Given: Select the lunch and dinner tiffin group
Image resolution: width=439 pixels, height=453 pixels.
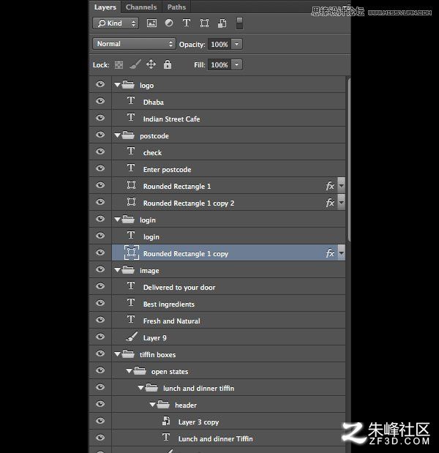Looking at the screenshot, I should click(228, 387).
